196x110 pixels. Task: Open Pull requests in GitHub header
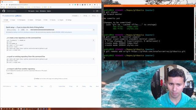click(x=31, y=11)
